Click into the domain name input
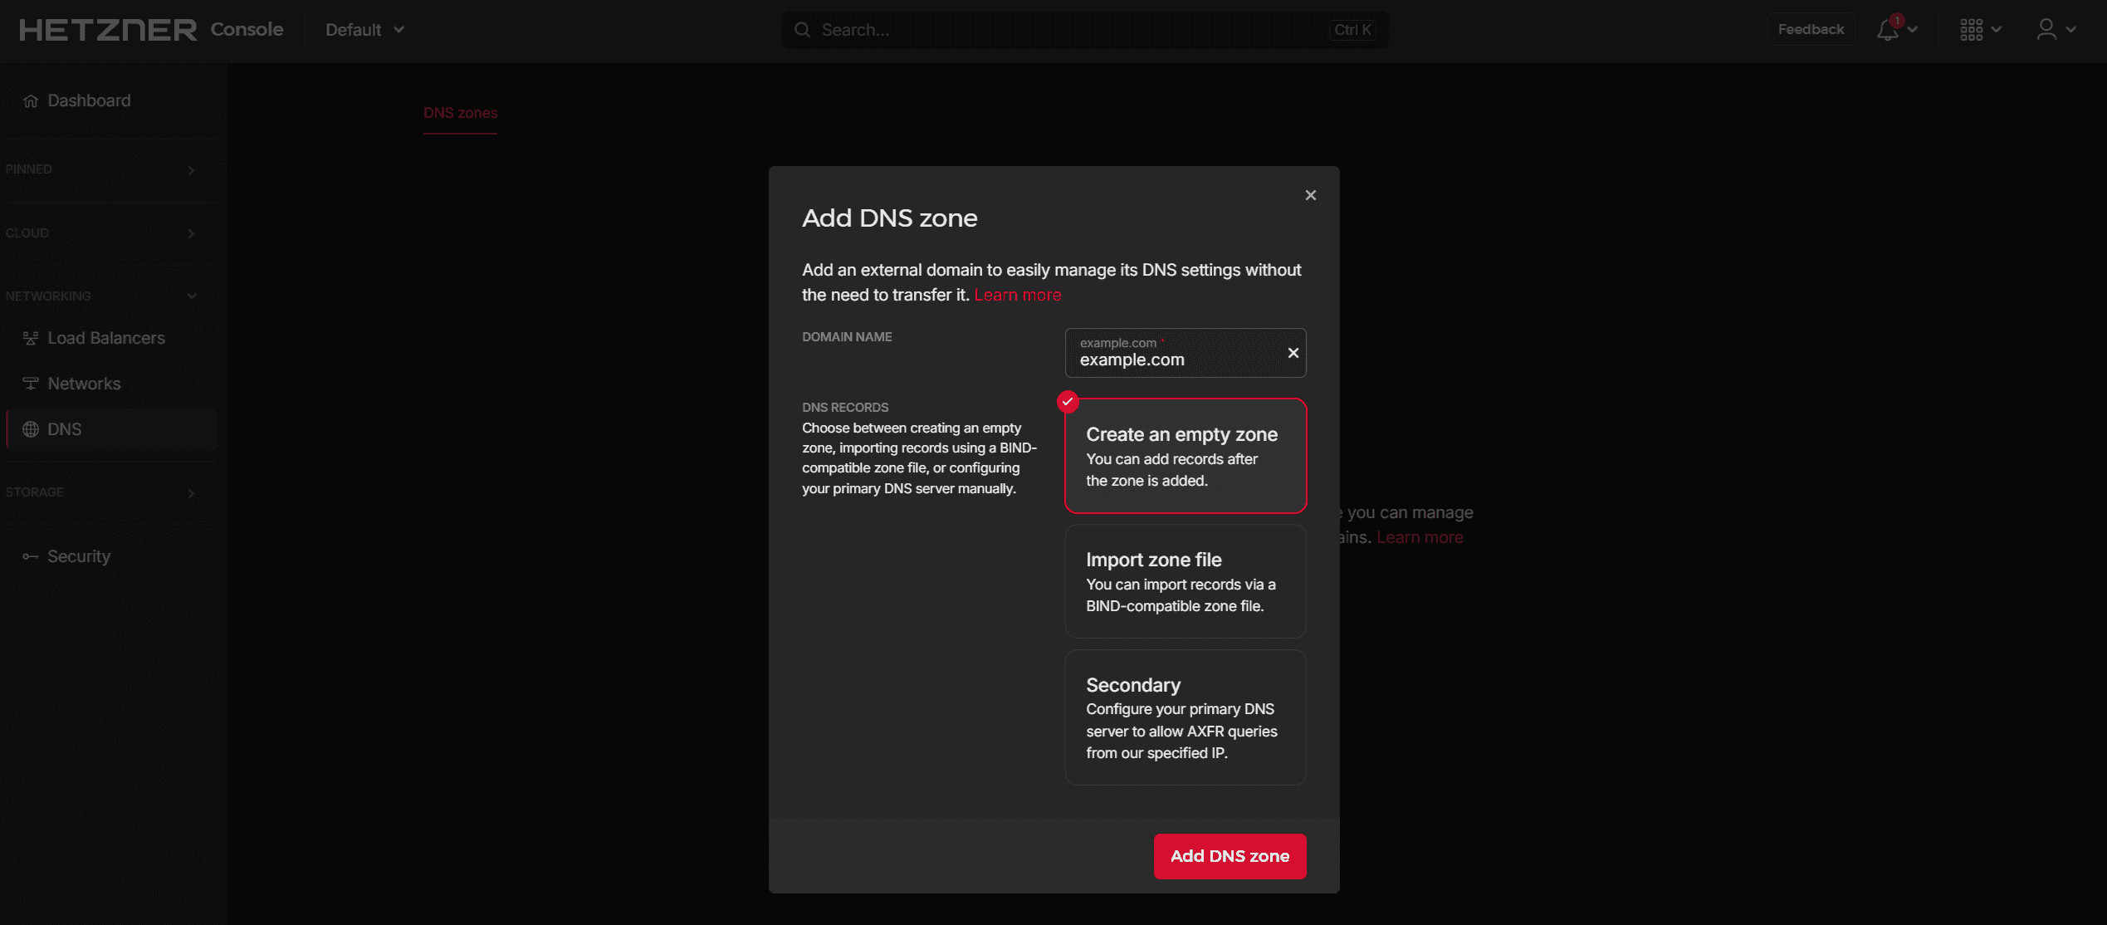This screenshot has width=2107, height=925. [x=1175, y=360]
